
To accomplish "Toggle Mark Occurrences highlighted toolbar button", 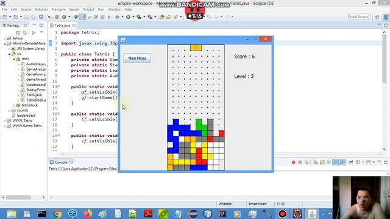I will pyautogui.click(x=83, y=17).
